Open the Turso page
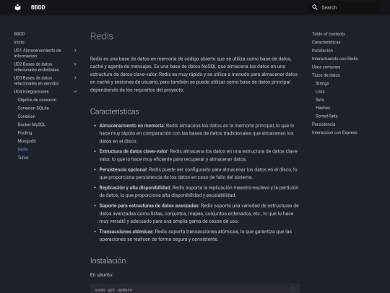 pyautogui.click(x=23, y=157)
